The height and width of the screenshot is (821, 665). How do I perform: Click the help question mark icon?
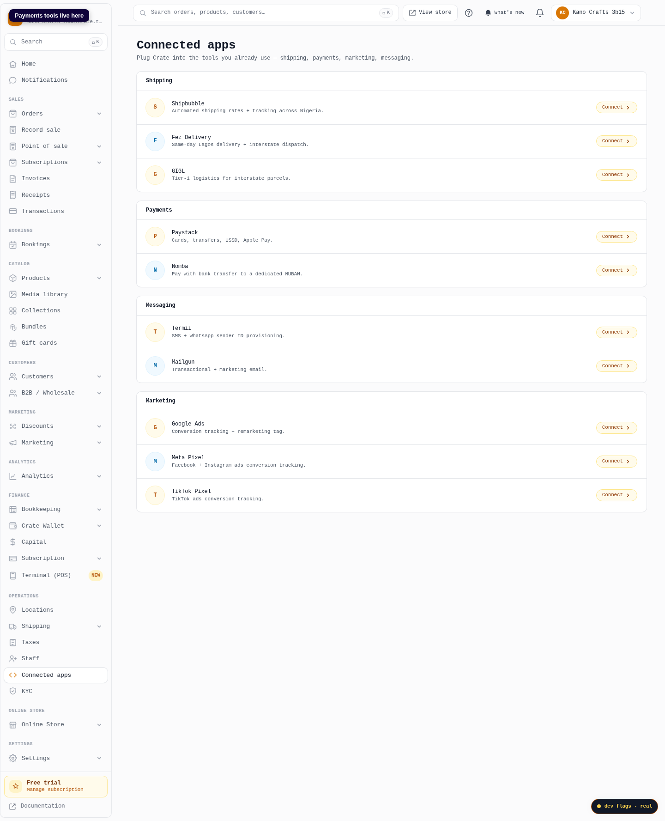click(x=469, y=13)
